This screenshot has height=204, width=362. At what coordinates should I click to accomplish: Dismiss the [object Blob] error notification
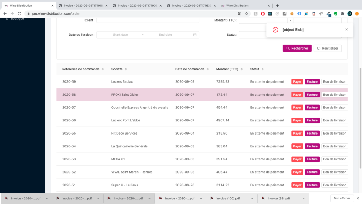(346, 30)
